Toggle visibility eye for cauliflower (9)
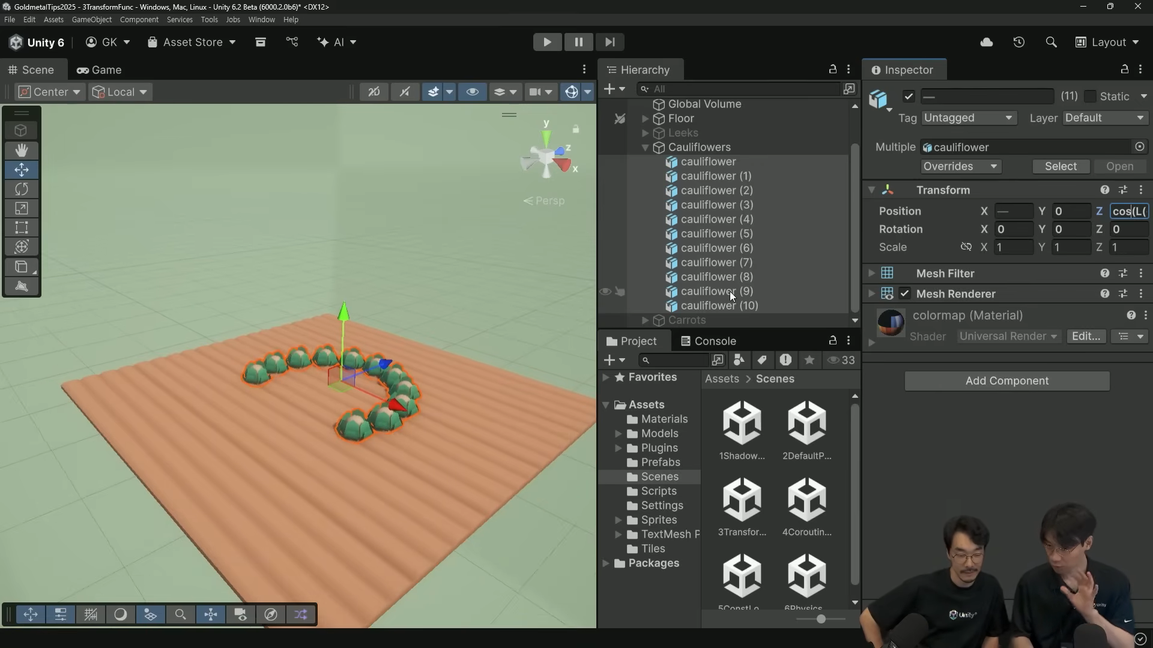1153x648 pixels. [x=605, y=291]
